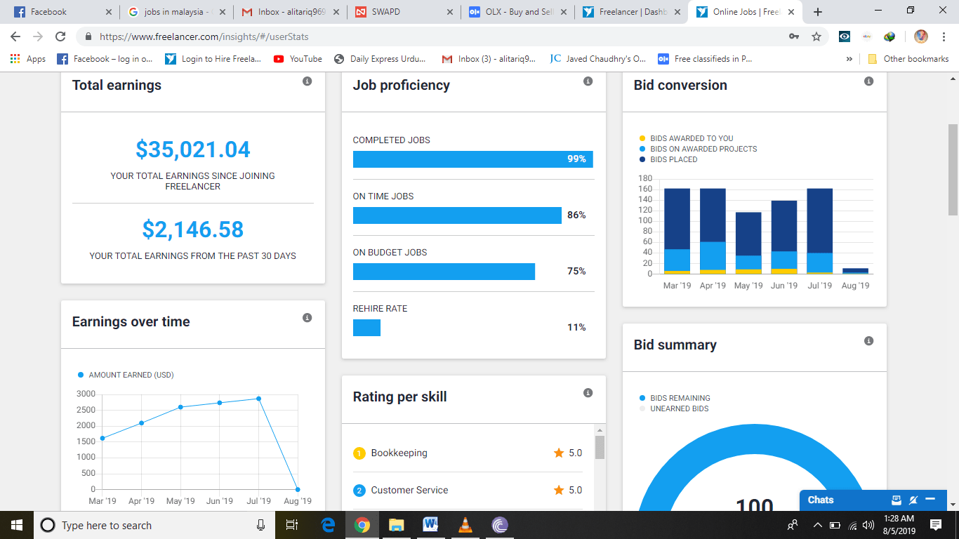Click the browser forward arrow
This screenshot has height=539, width=959.
coord(38,36)
